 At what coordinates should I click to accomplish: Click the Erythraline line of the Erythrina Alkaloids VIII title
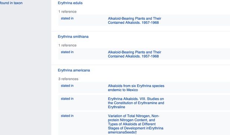[116, 107]
